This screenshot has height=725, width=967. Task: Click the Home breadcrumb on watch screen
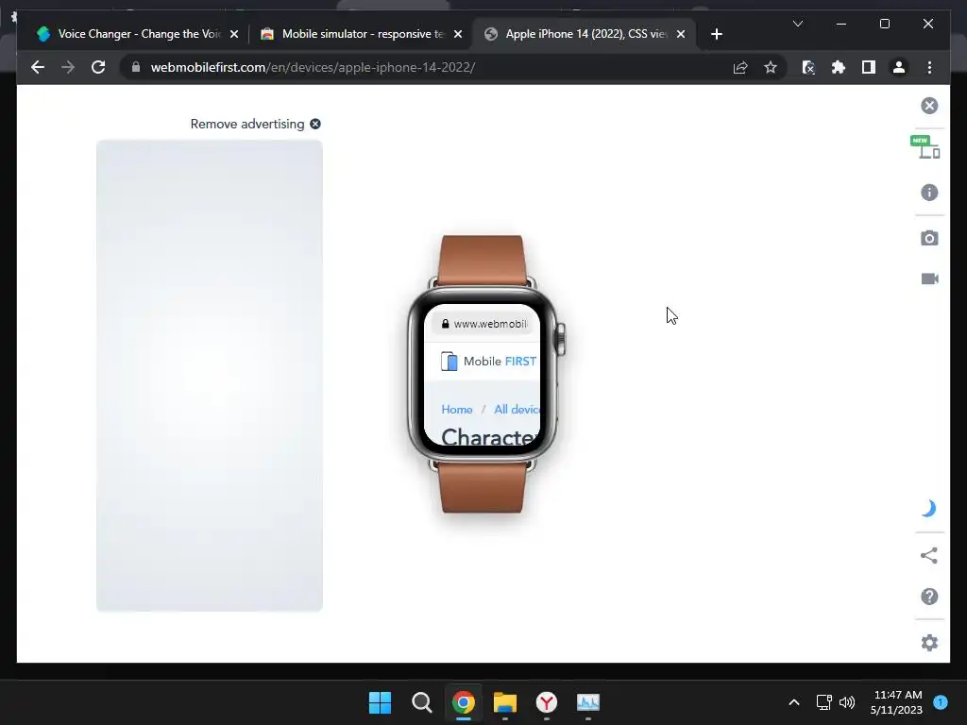click(456, 410)
